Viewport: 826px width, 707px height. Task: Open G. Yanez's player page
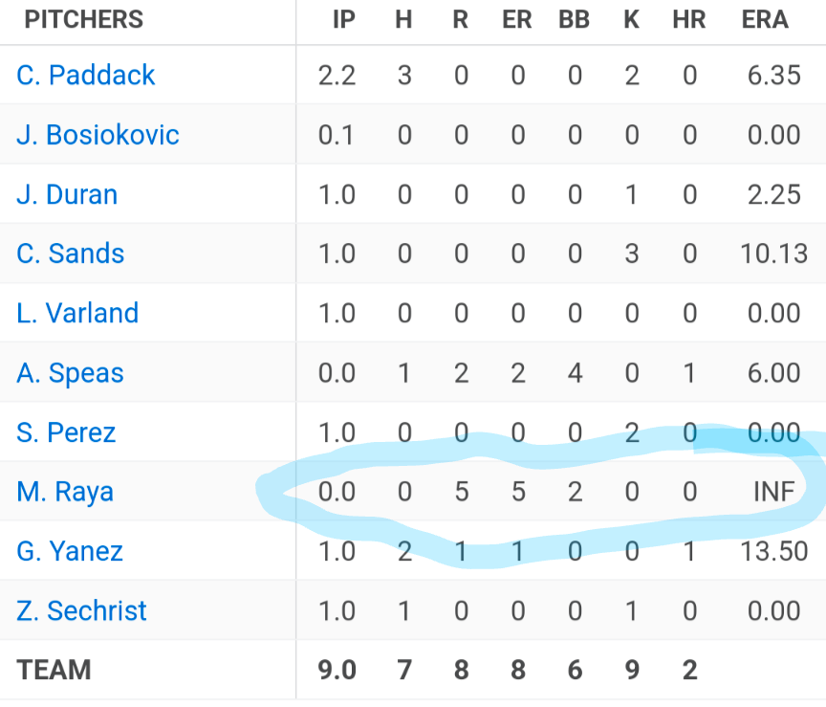click(71, 551)
